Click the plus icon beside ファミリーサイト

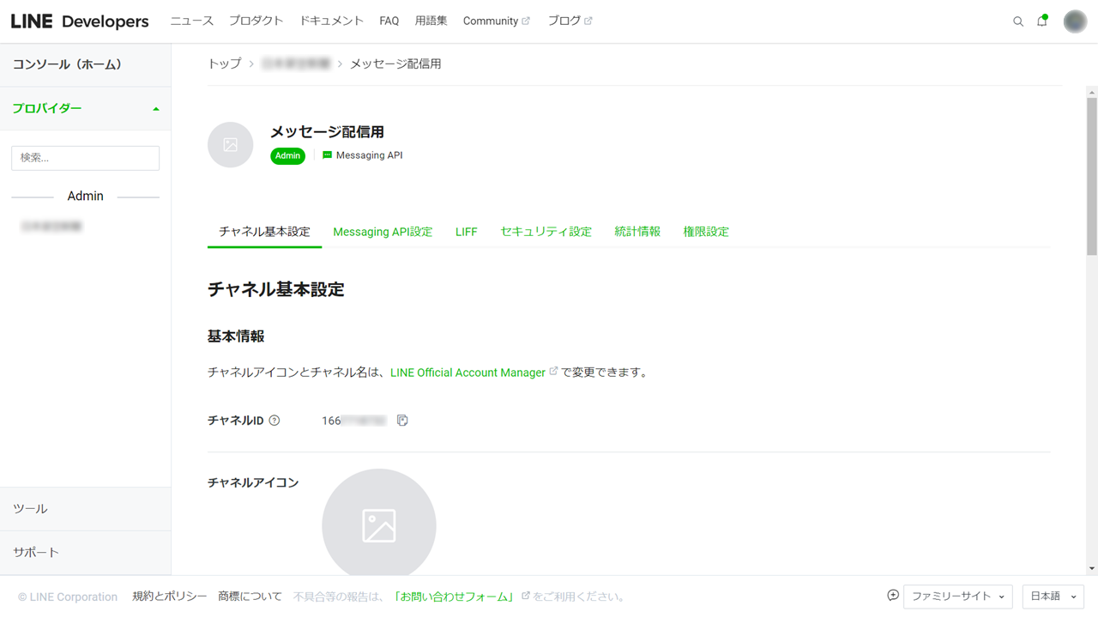point(893,596)
